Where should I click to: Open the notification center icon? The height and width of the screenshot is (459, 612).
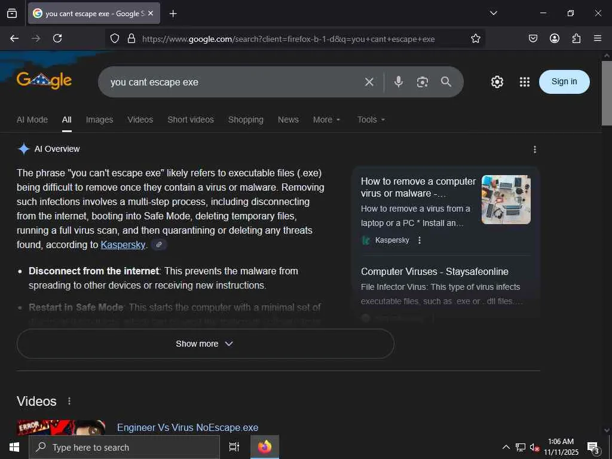[593, 448]
